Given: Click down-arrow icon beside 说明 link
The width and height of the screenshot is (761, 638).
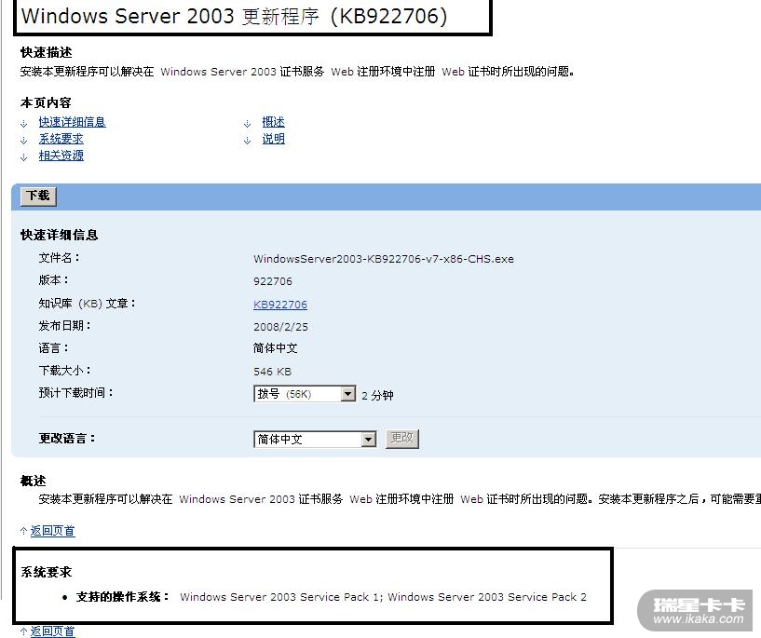Looking at the screenshot, I should (x=247, y=141).
